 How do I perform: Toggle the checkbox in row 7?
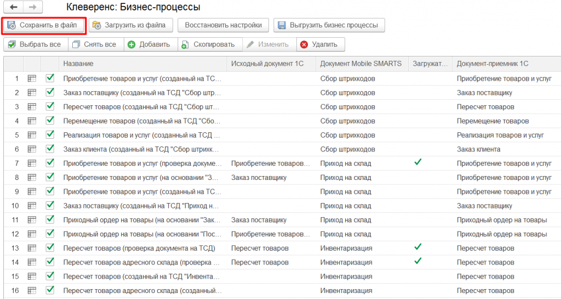[x=50, y=163]
